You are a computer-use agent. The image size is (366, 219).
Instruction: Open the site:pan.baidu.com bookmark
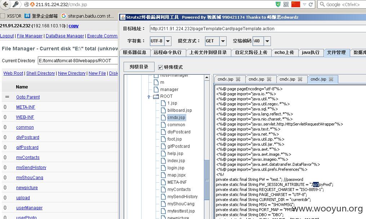pyautogui.click(x=88, y=16)
